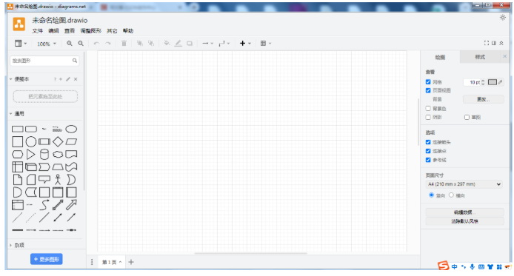The height and width of the screenshot is (276, 514).
Task: Click the Line Color pencil icon
Action: click(178, 43)
